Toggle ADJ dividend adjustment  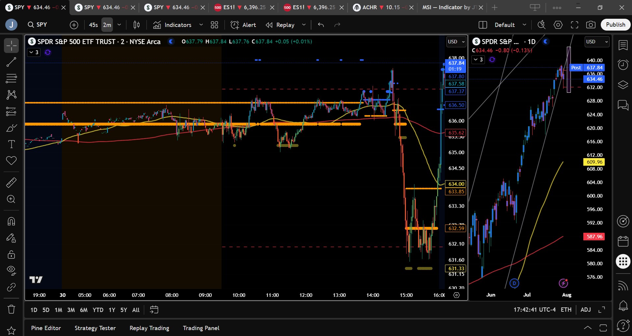click(586, 310)
